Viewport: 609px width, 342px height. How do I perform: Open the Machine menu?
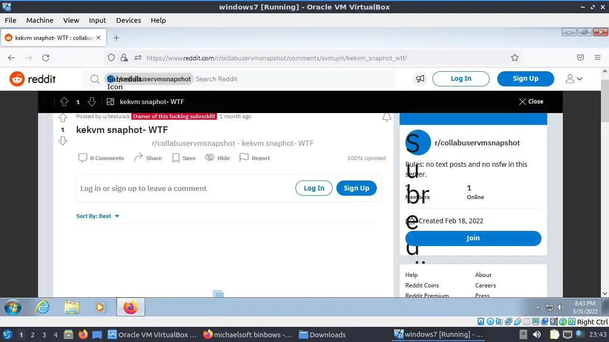coord(39,20)
